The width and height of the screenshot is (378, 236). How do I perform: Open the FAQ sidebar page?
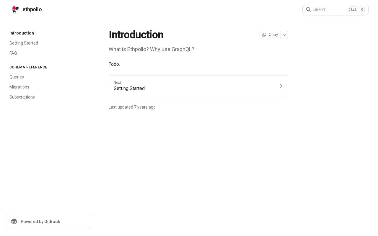[x=13, y=53]
